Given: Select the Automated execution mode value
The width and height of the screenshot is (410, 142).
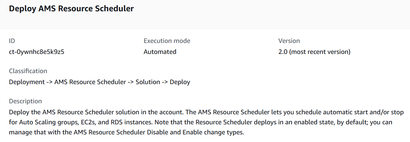Looking at the screenshot, I should pyautogui.click(x=160, y=52).
